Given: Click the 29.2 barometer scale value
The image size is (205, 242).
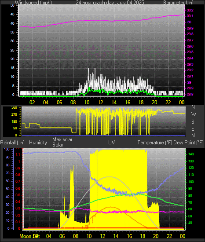Looking at the screenshot, I should click(190, 70).
